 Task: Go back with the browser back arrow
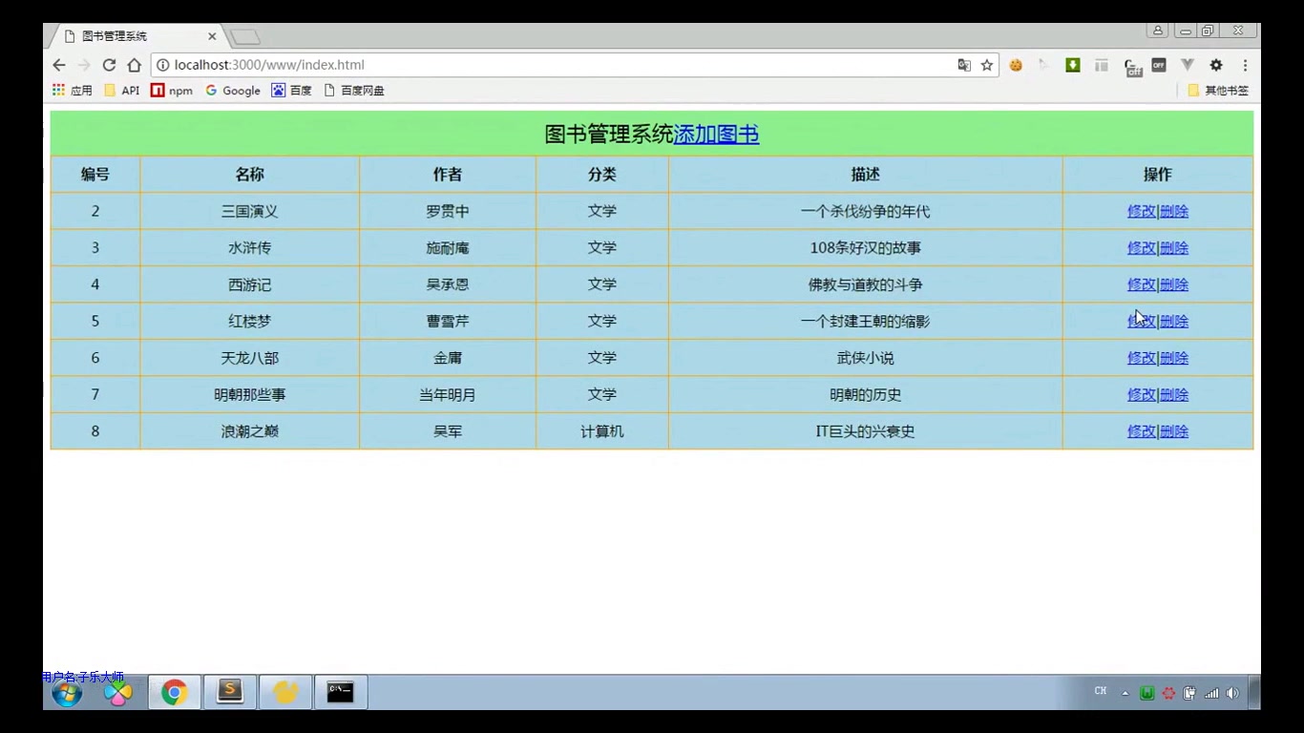coord(59,65)
